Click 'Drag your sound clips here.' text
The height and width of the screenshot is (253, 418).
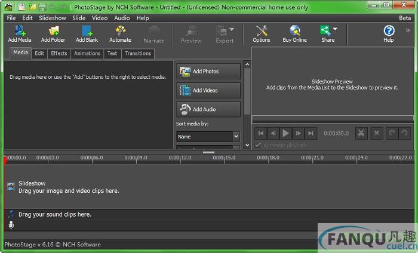tap(55, 214)
